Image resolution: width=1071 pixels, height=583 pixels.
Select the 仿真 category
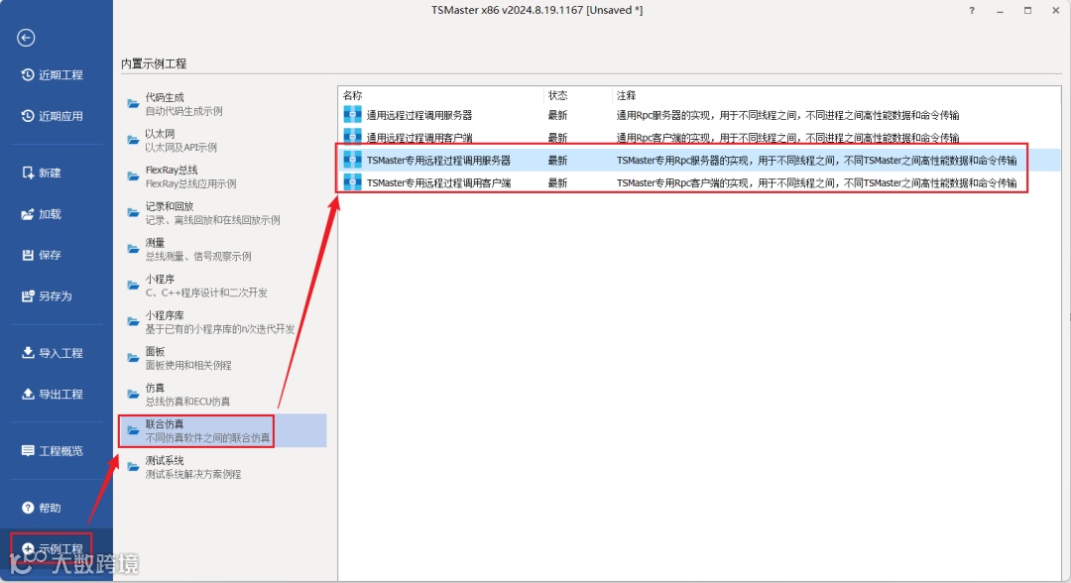(x=223, y=394)
